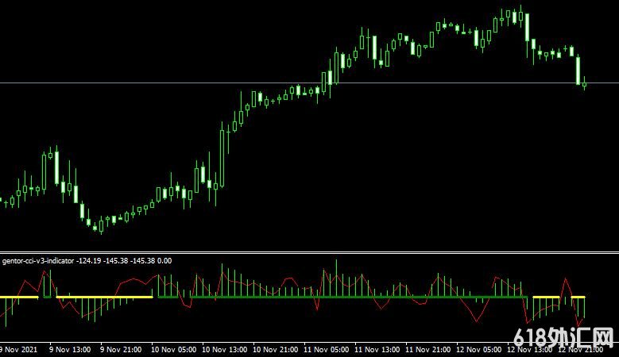Click the 9 Nov 21:00 time label
The width and height of the screenshot is (619, 357).
(x=121, y=349)
